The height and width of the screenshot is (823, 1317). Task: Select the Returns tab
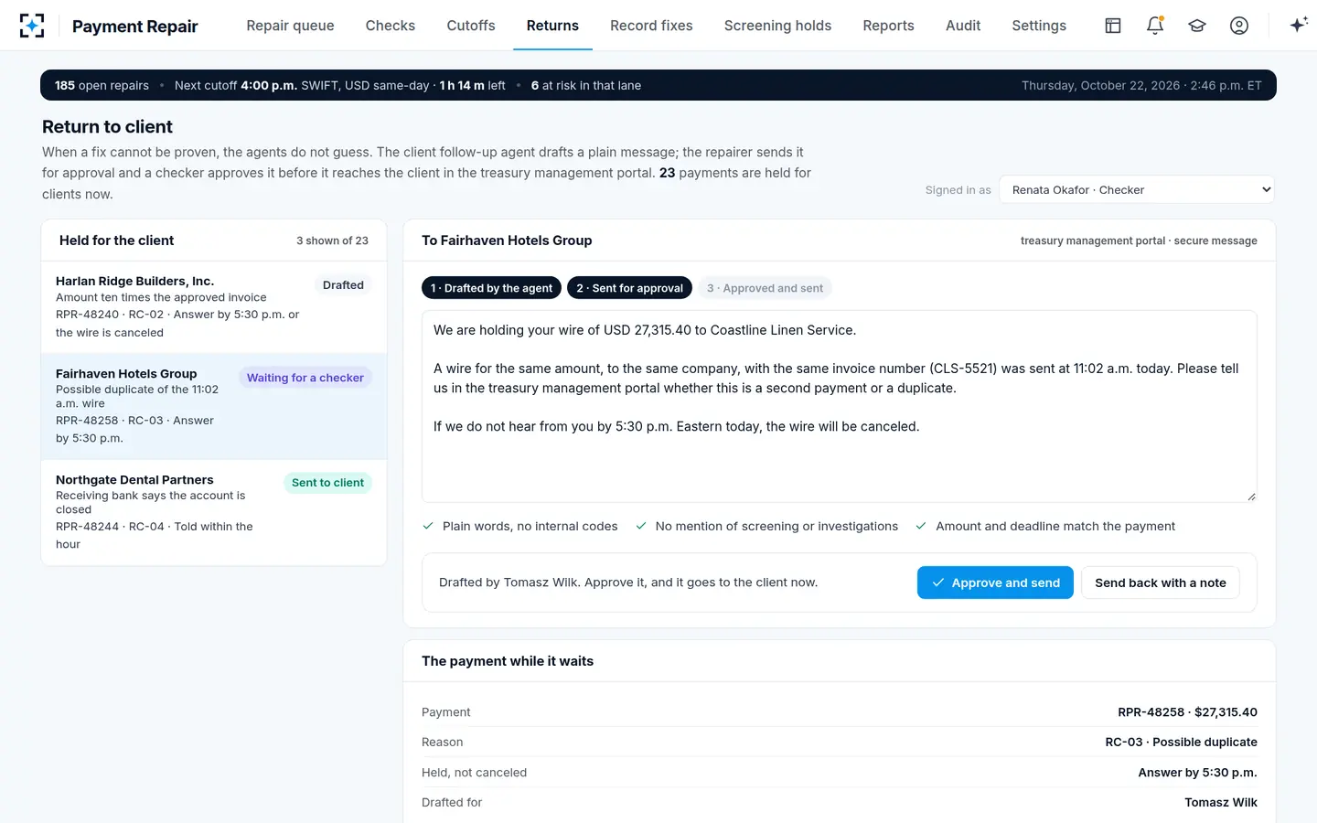click(x=552, y=26)
